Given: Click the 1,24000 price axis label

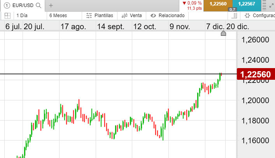Looking at the screenshot, I should tap(255, 60).
